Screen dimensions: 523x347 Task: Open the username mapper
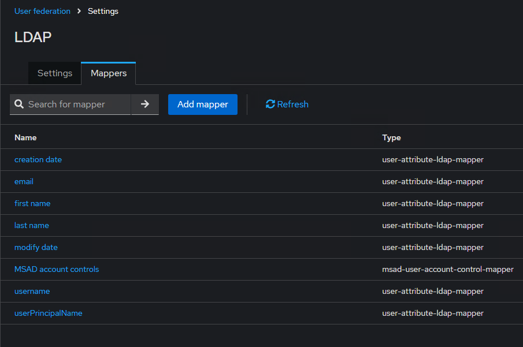32,291
